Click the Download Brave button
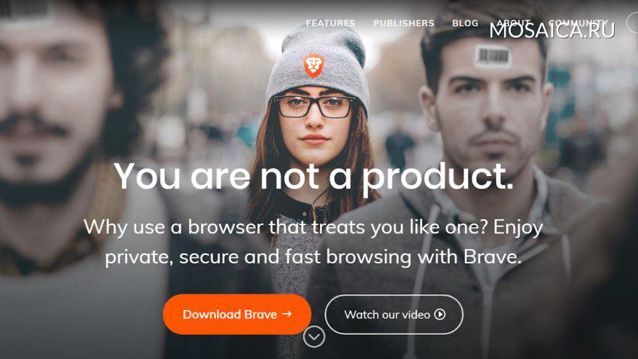This screenshot has height=359, width=638. 237,315
